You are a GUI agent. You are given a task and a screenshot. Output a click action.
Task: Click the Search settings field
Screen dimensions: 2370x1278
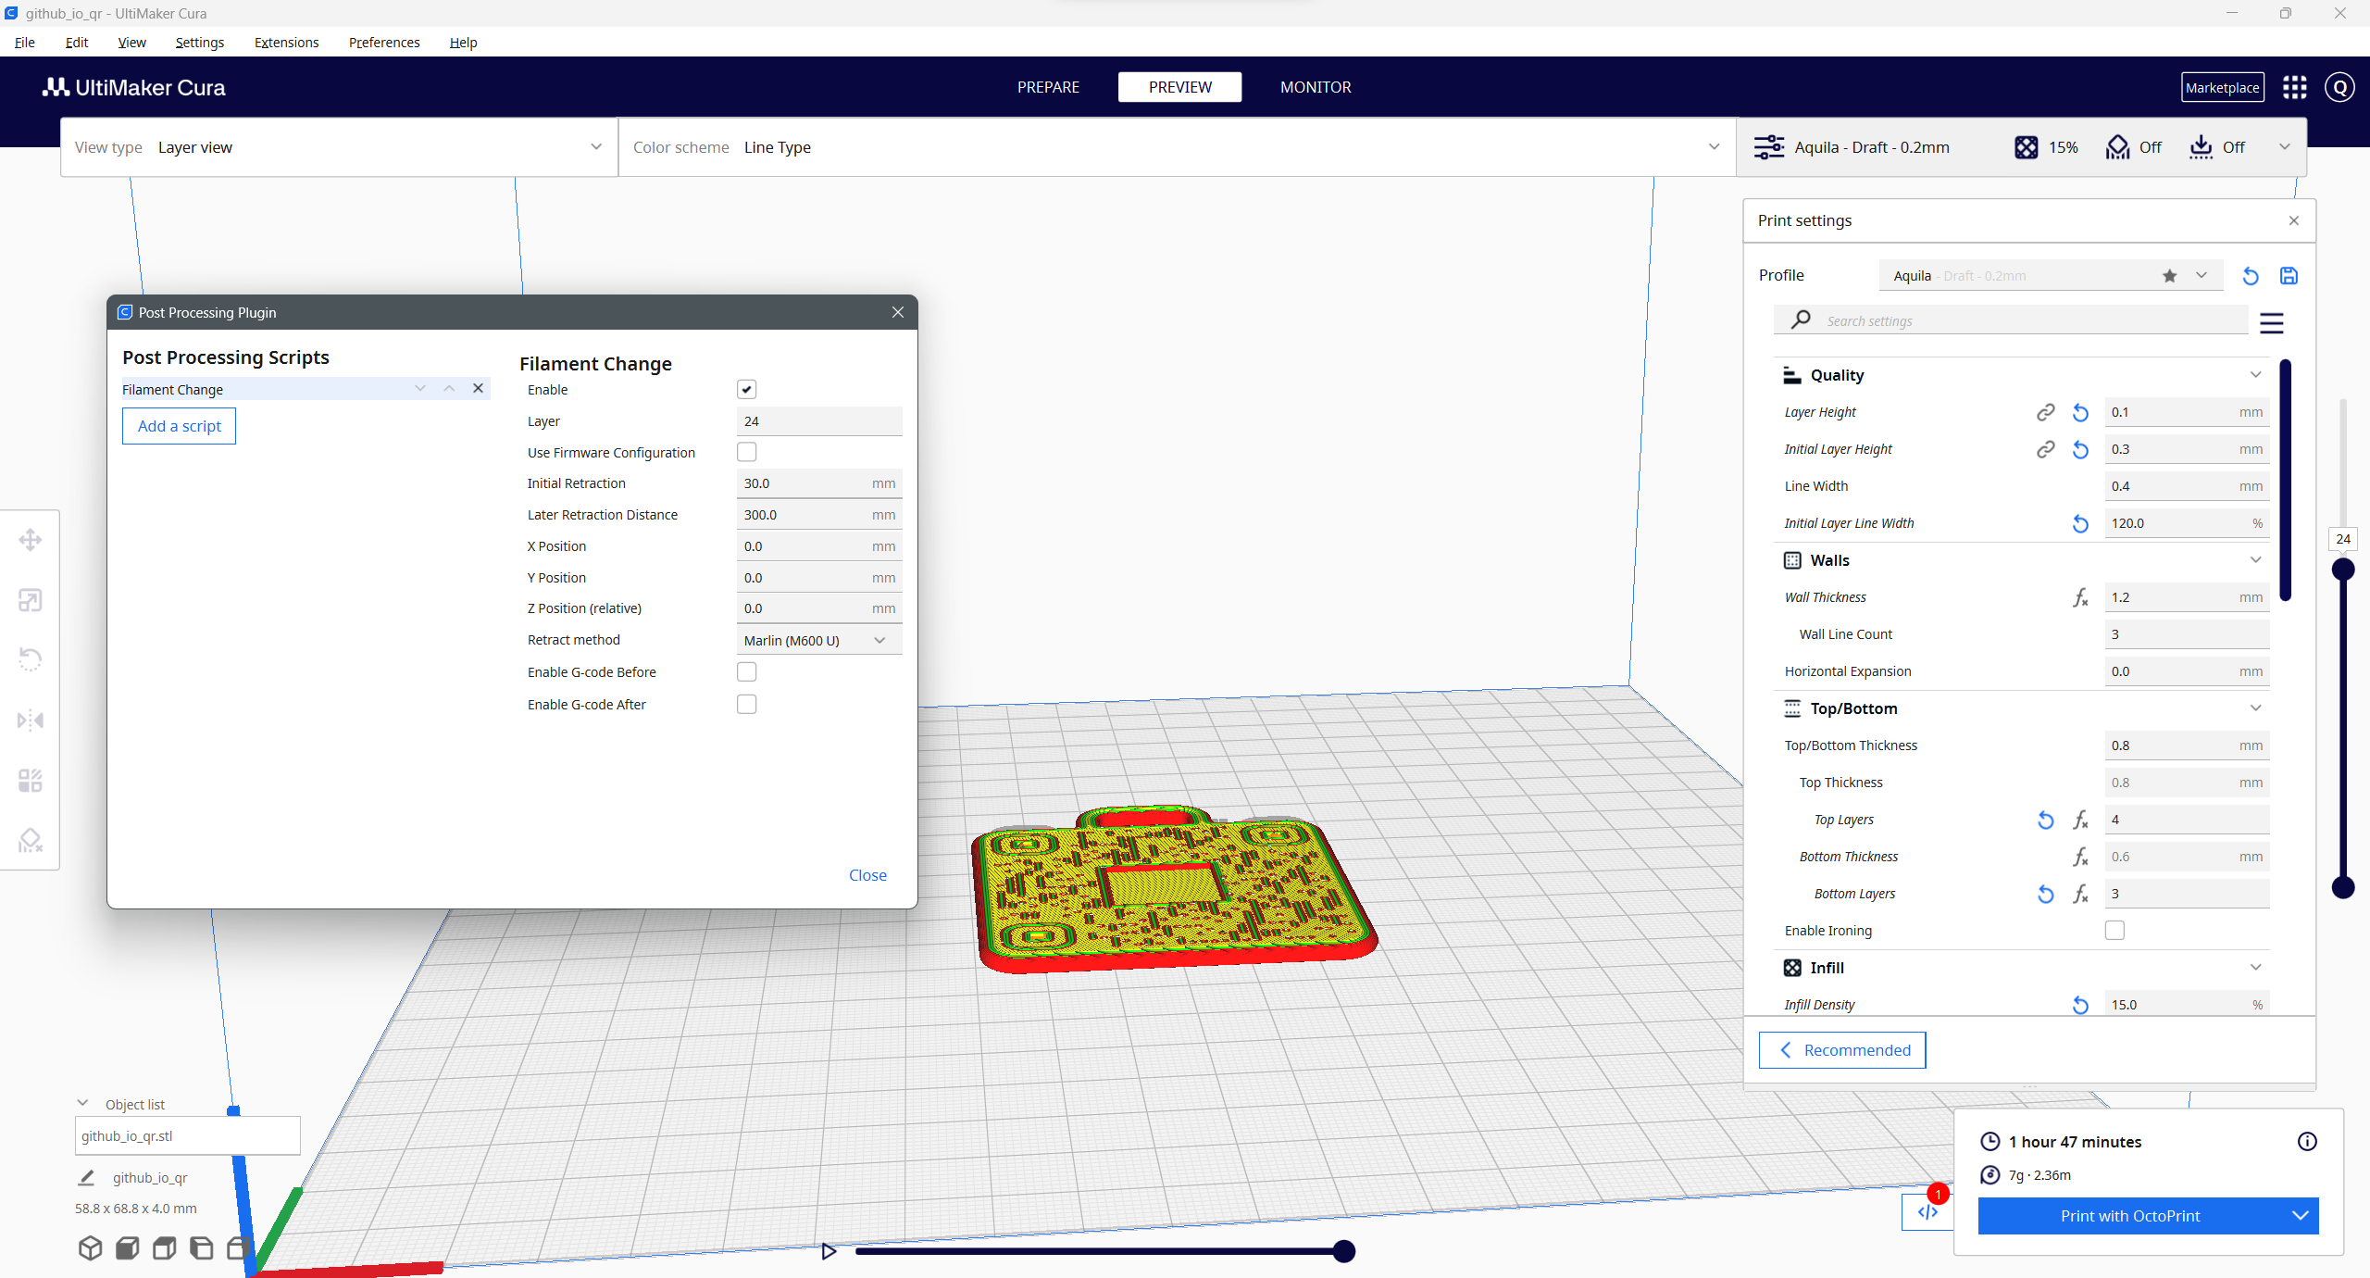(2011, 320)
